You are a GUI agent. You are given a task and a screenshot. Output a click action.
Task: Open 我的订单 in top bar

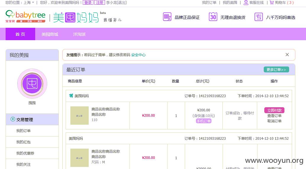[x=209, y=3]
